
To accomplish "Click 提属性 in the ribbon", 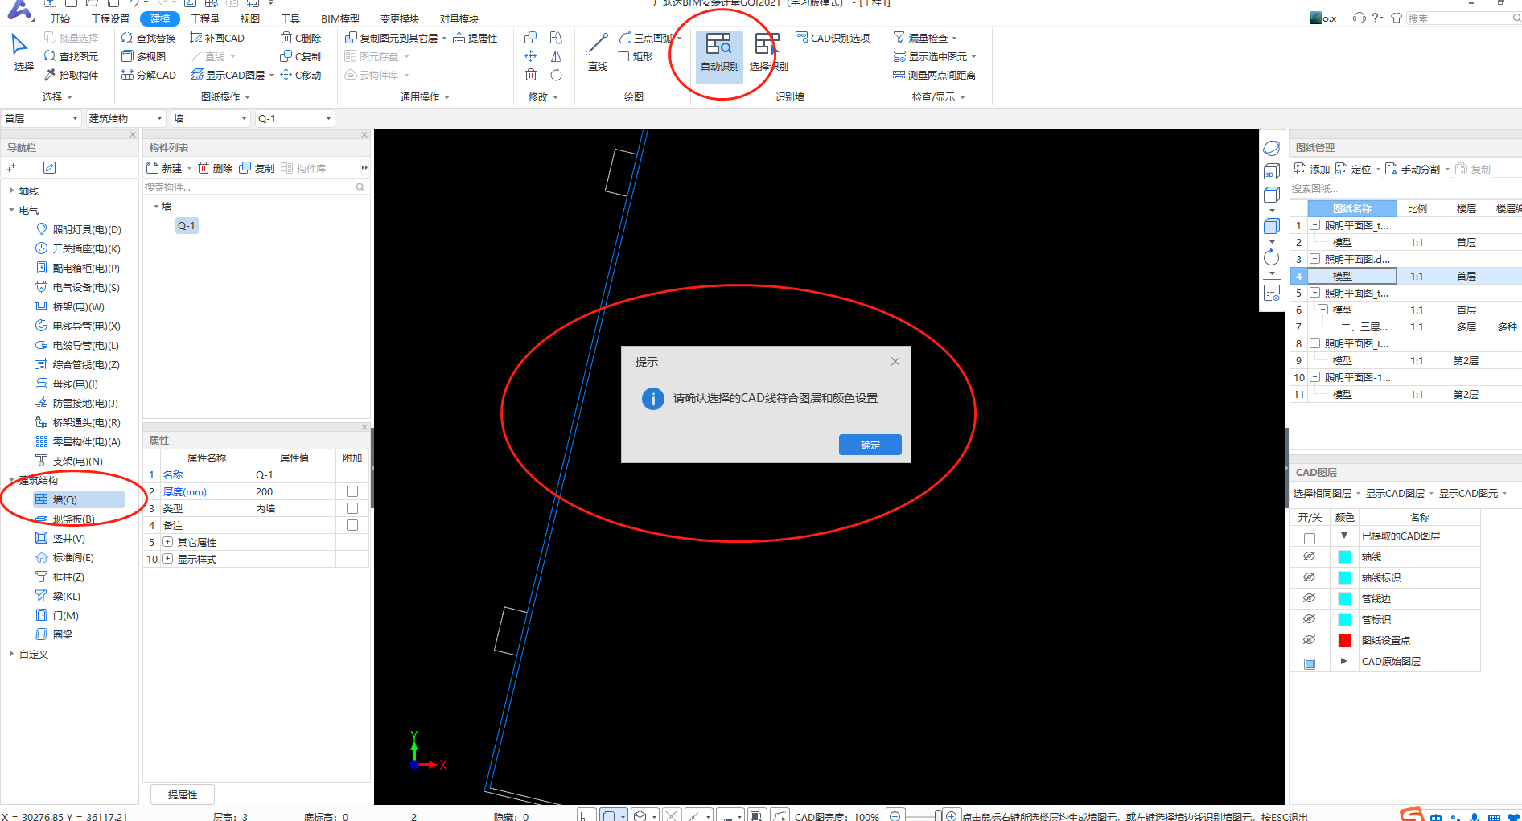I will click(x=475, y=38).
